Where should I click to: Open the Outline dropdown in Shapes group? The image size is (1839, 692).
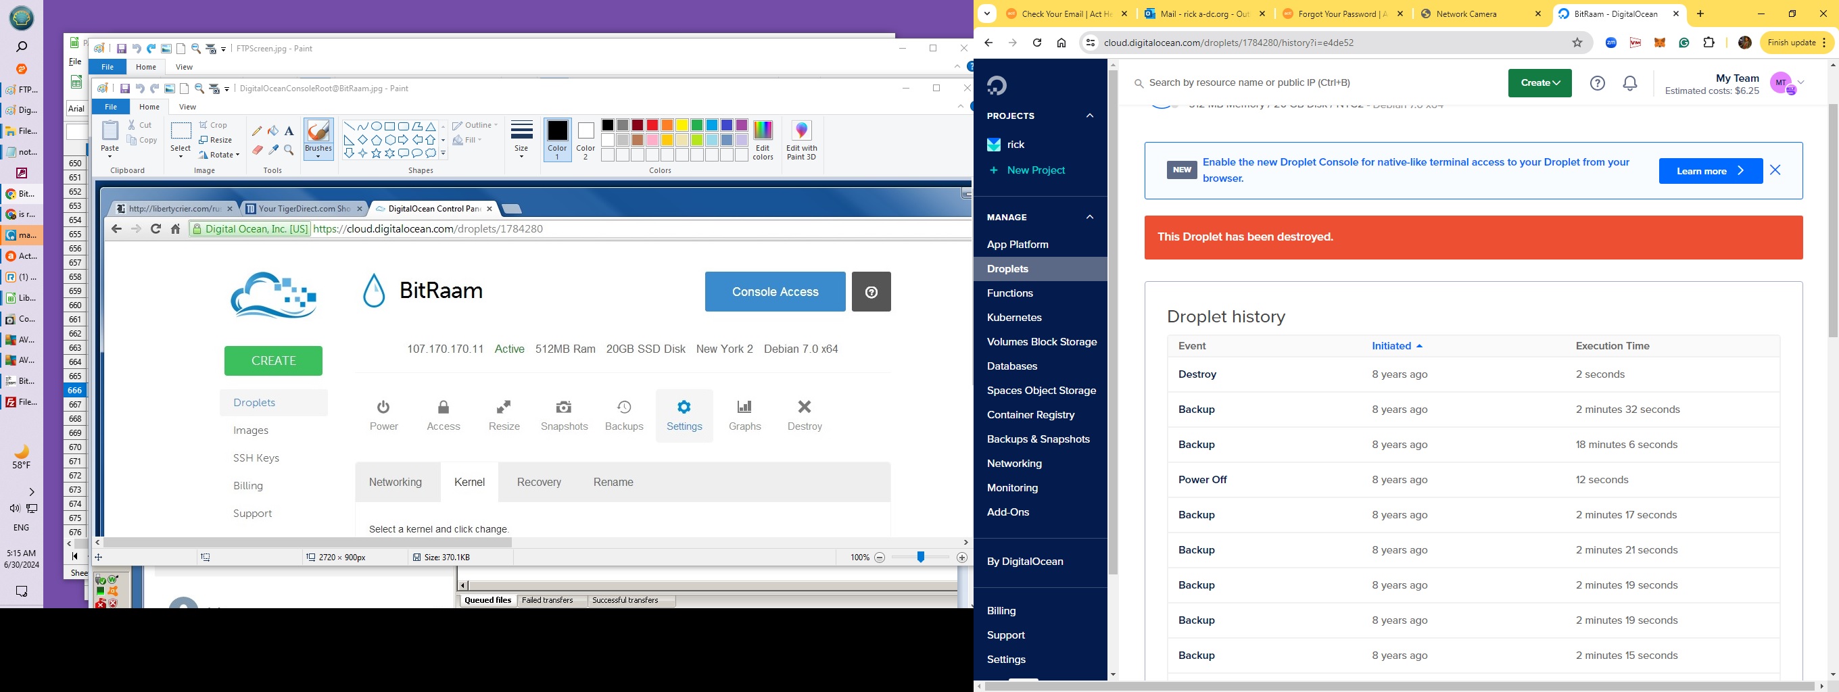click(x=475, y=125)
